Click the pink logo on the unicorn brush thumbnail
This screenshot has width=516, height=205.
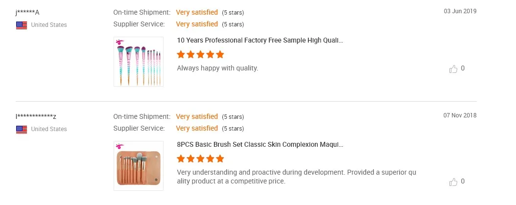119,42
